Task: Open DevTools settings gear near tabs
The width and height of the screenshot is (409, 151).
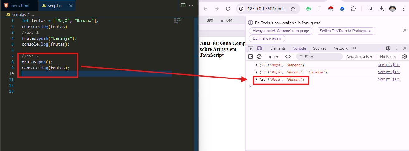Action: [388, 48]
